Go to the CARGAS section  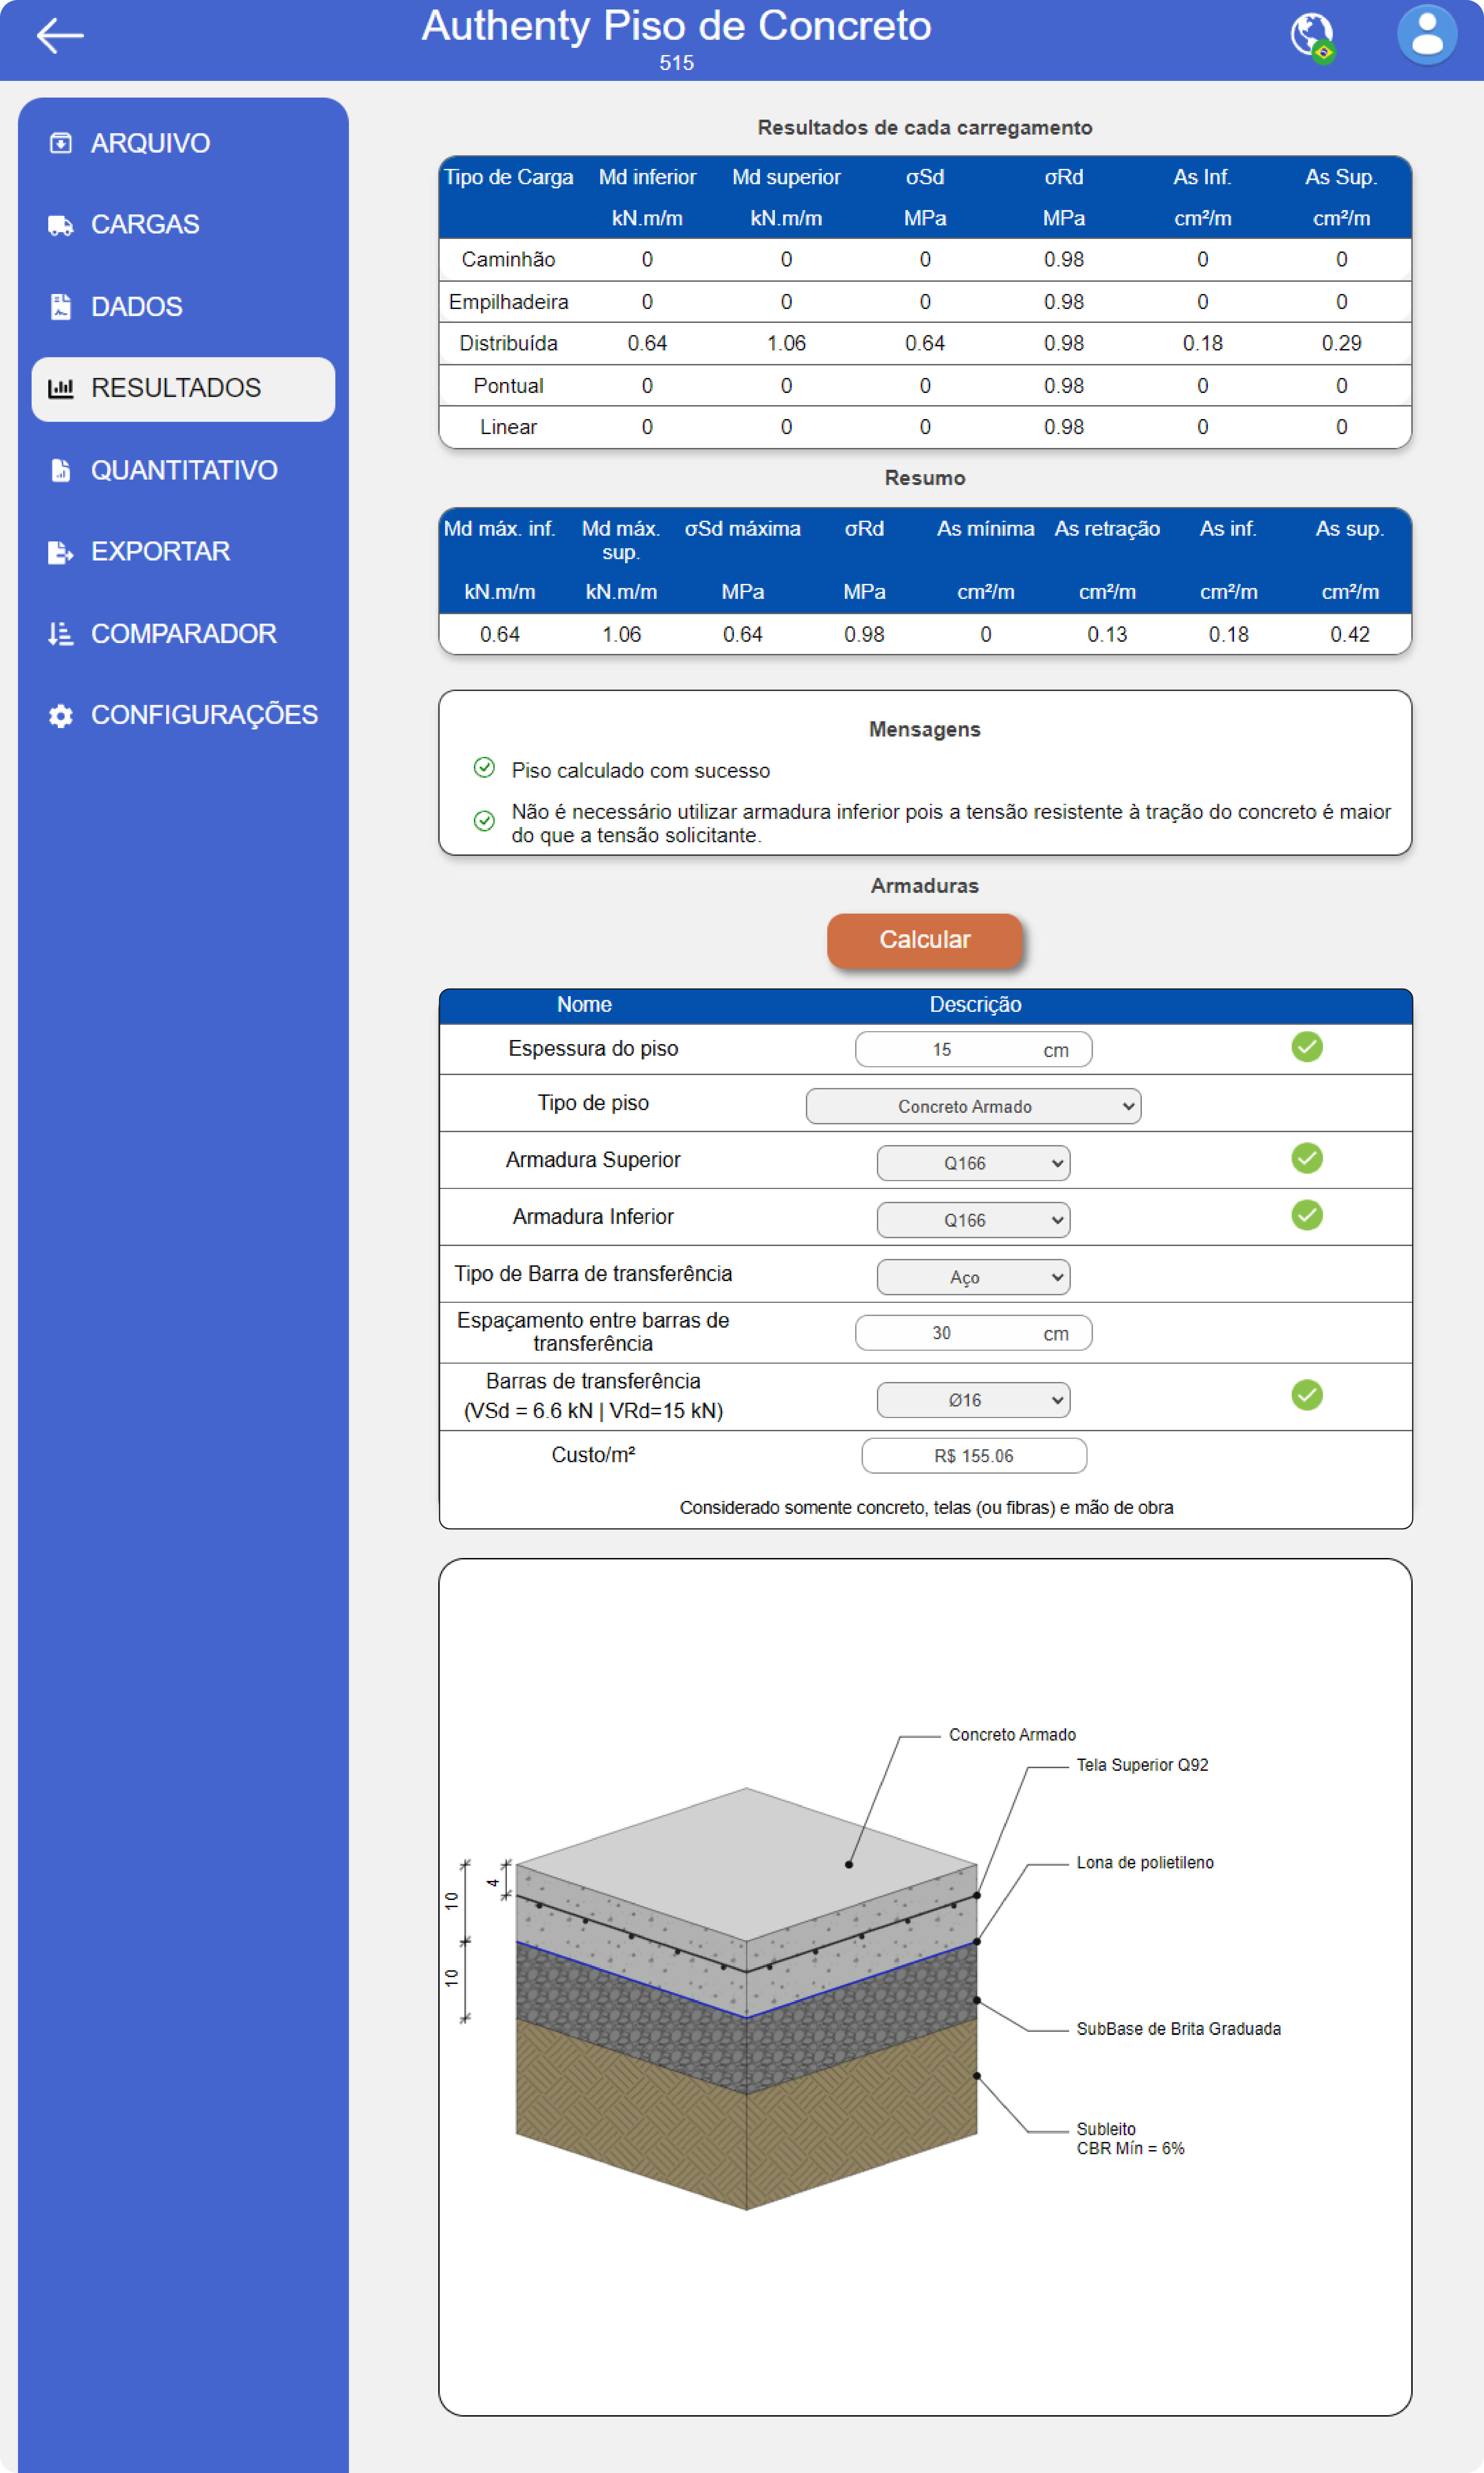click(183, 225)
